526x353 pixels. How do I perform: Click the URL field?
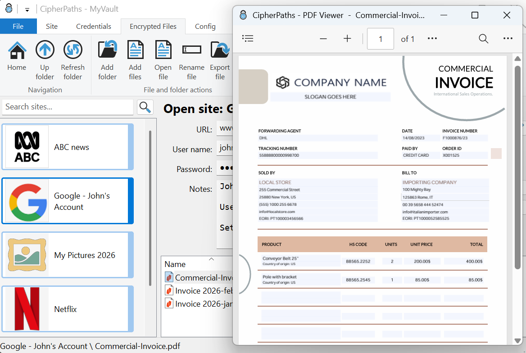[x=224, y=128]
